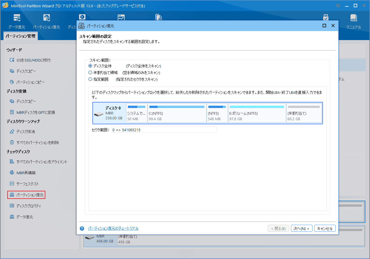The width and height of the screenshot is (370, 259).
Task: Choose ディスク抹消 in sidebar
Action: coord(22,132)
